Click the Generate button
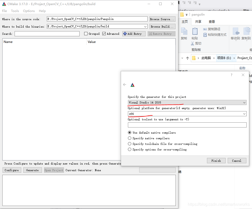Image resolution: width=252 pixels, height=209 pixels. (x=32, y=170)
